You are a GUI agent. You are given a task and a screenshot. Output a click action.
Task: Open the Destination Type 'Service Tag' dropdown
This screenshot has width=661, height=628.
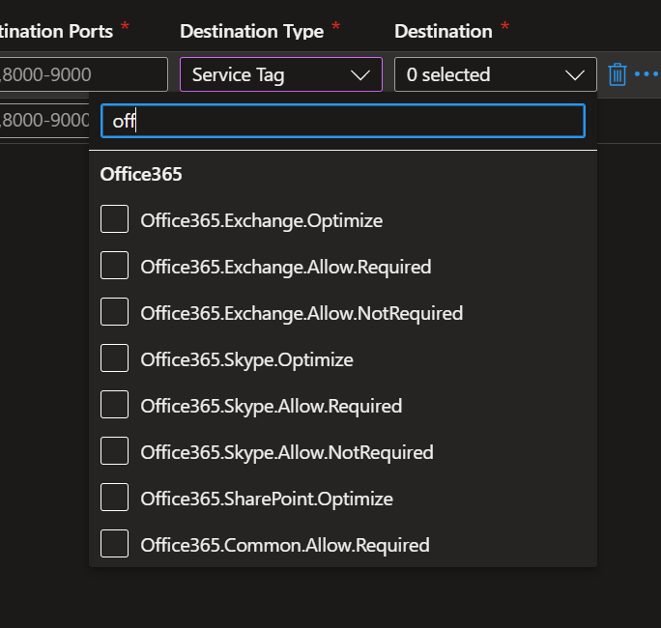coord(280,74)
